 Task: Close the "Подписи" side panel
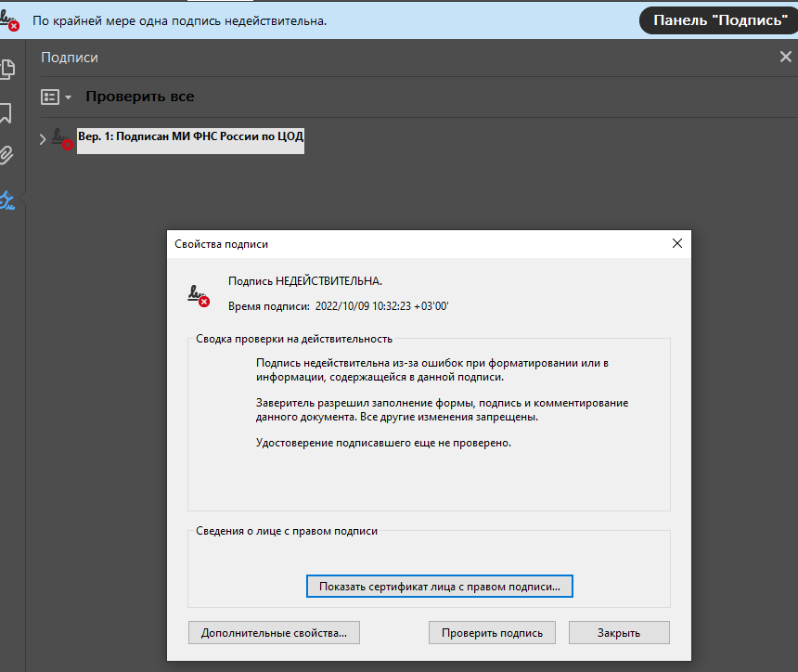click(786, 57)
